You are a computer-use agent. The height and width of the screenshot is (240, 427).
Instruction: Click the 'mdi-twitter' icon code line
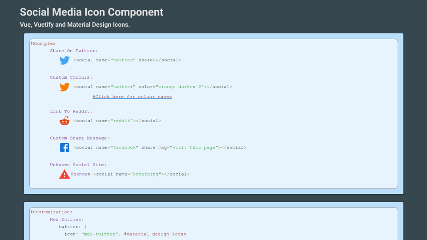point(125,234)
